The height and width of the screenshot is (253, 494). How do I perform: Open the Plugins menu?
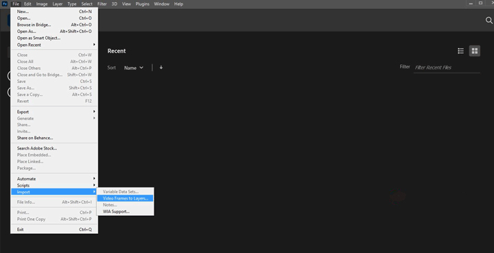tap(143, 4)
